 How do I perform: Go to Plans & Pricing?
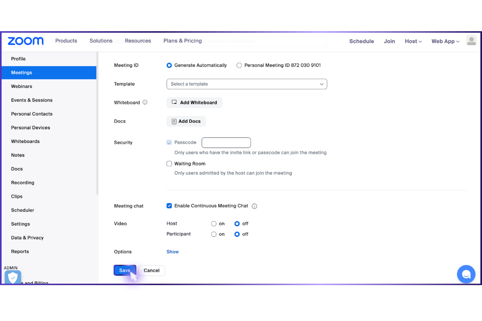click(182, 41)
